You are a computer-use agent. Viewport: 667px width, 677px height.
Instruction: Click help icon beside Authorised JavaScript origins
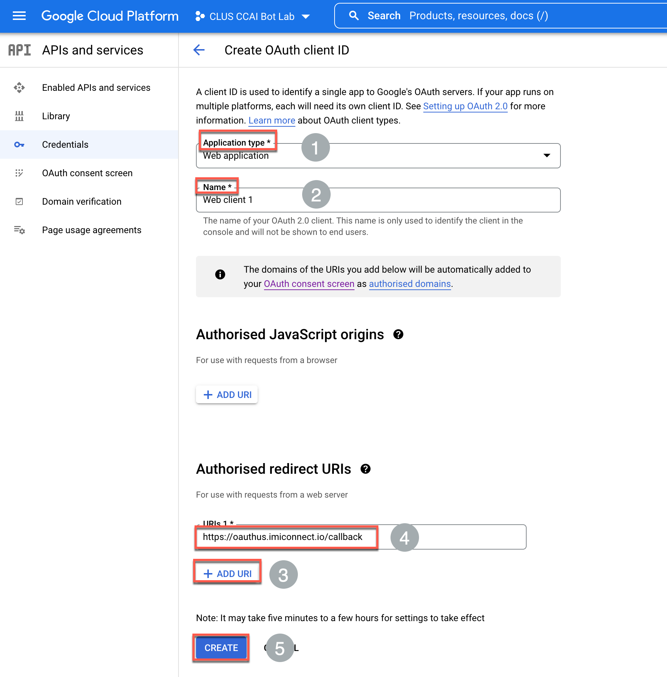point(398,334)
